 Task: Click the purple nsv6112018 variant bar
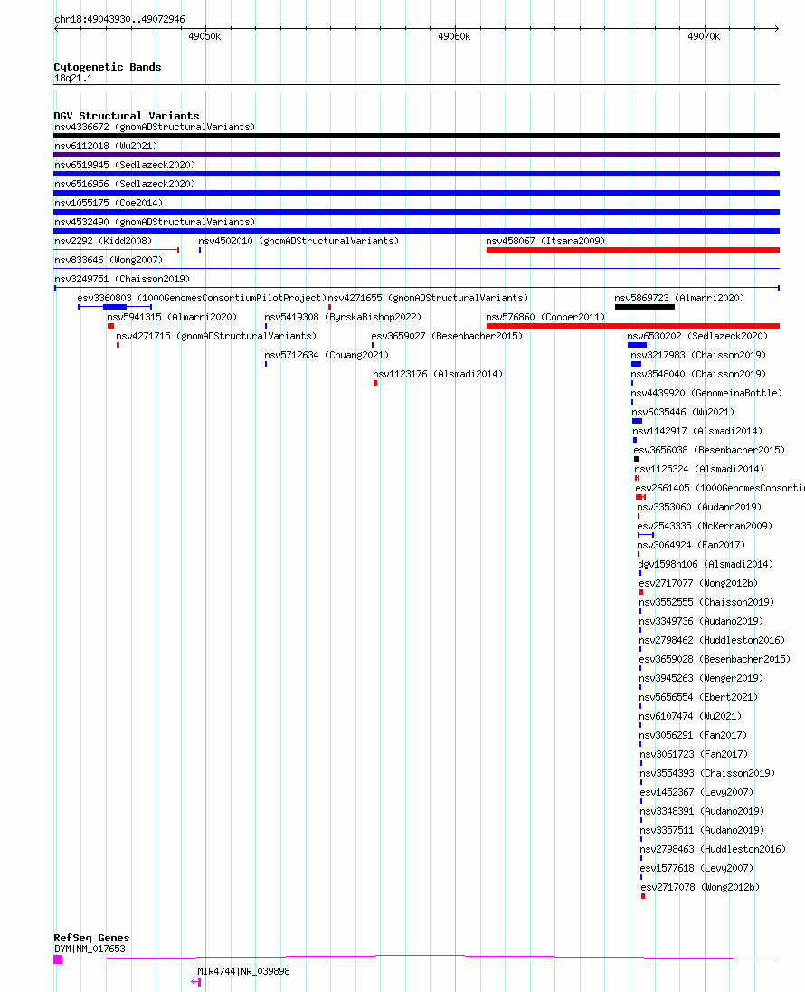(x=416, y=155)
